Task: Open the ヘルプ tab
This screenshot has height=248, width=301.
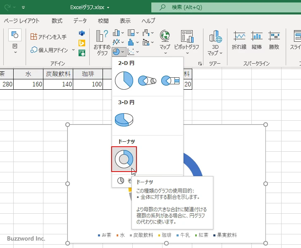Action: [x=148, y=21]
